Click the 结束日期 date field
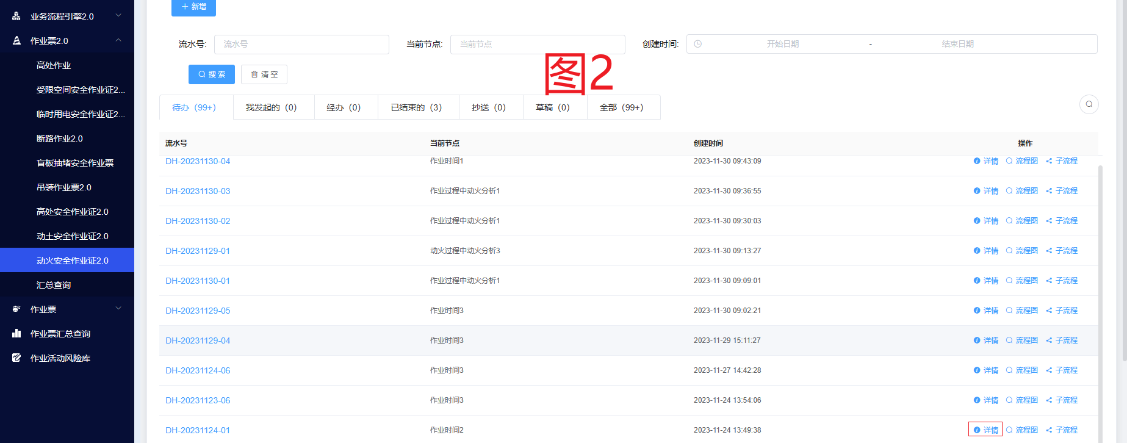Image resolution: width=1127 pixels, height=443 pixels. coord(957,44)
